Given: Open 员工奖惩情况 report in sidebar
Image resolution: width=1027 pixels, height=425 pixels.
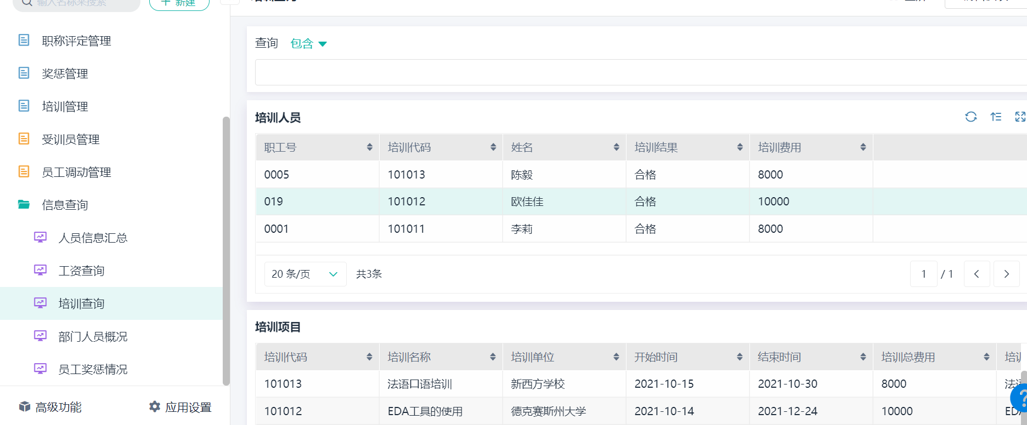Looking at the screenshot, I should point(93,369).
